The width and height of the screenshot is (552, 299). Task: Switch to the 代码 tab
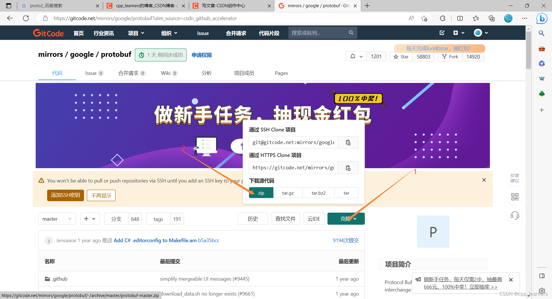coord(57,73)
